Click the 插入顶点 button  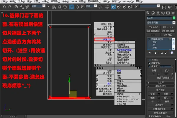160,90
